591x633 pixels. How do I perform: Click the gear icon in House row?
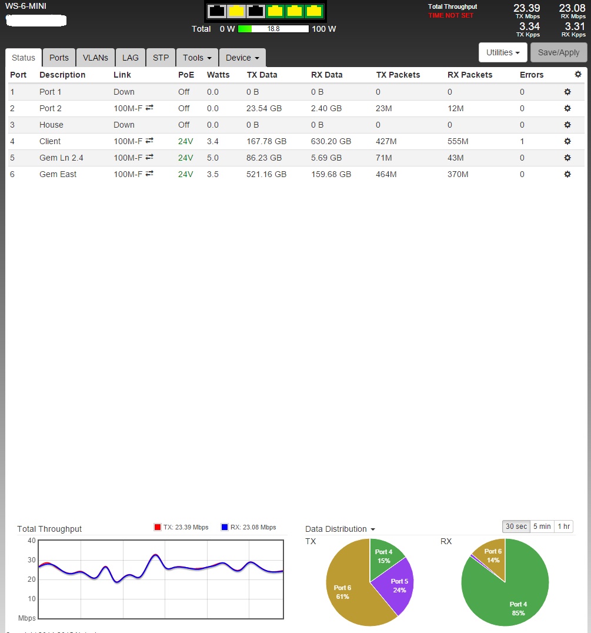[x=567, y=125]
